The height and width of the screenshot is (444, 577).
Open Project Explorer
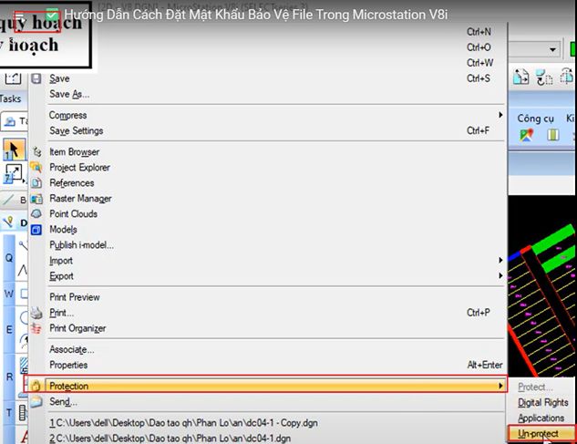click(79, 167)
